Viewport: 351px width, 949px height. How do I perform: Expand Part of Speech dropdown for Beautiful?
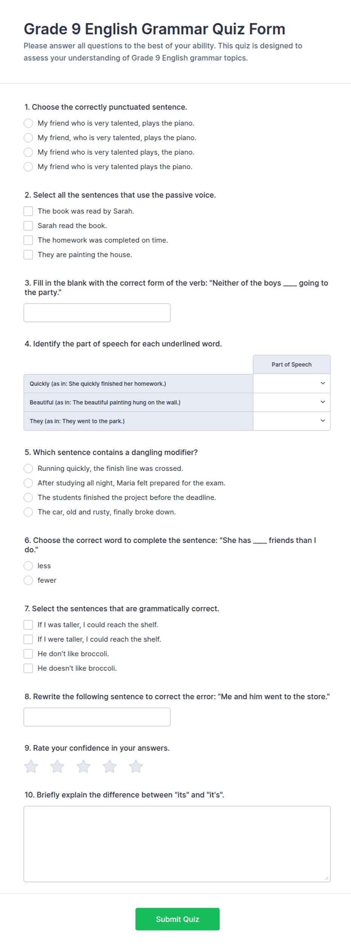[x=291, y=402]
